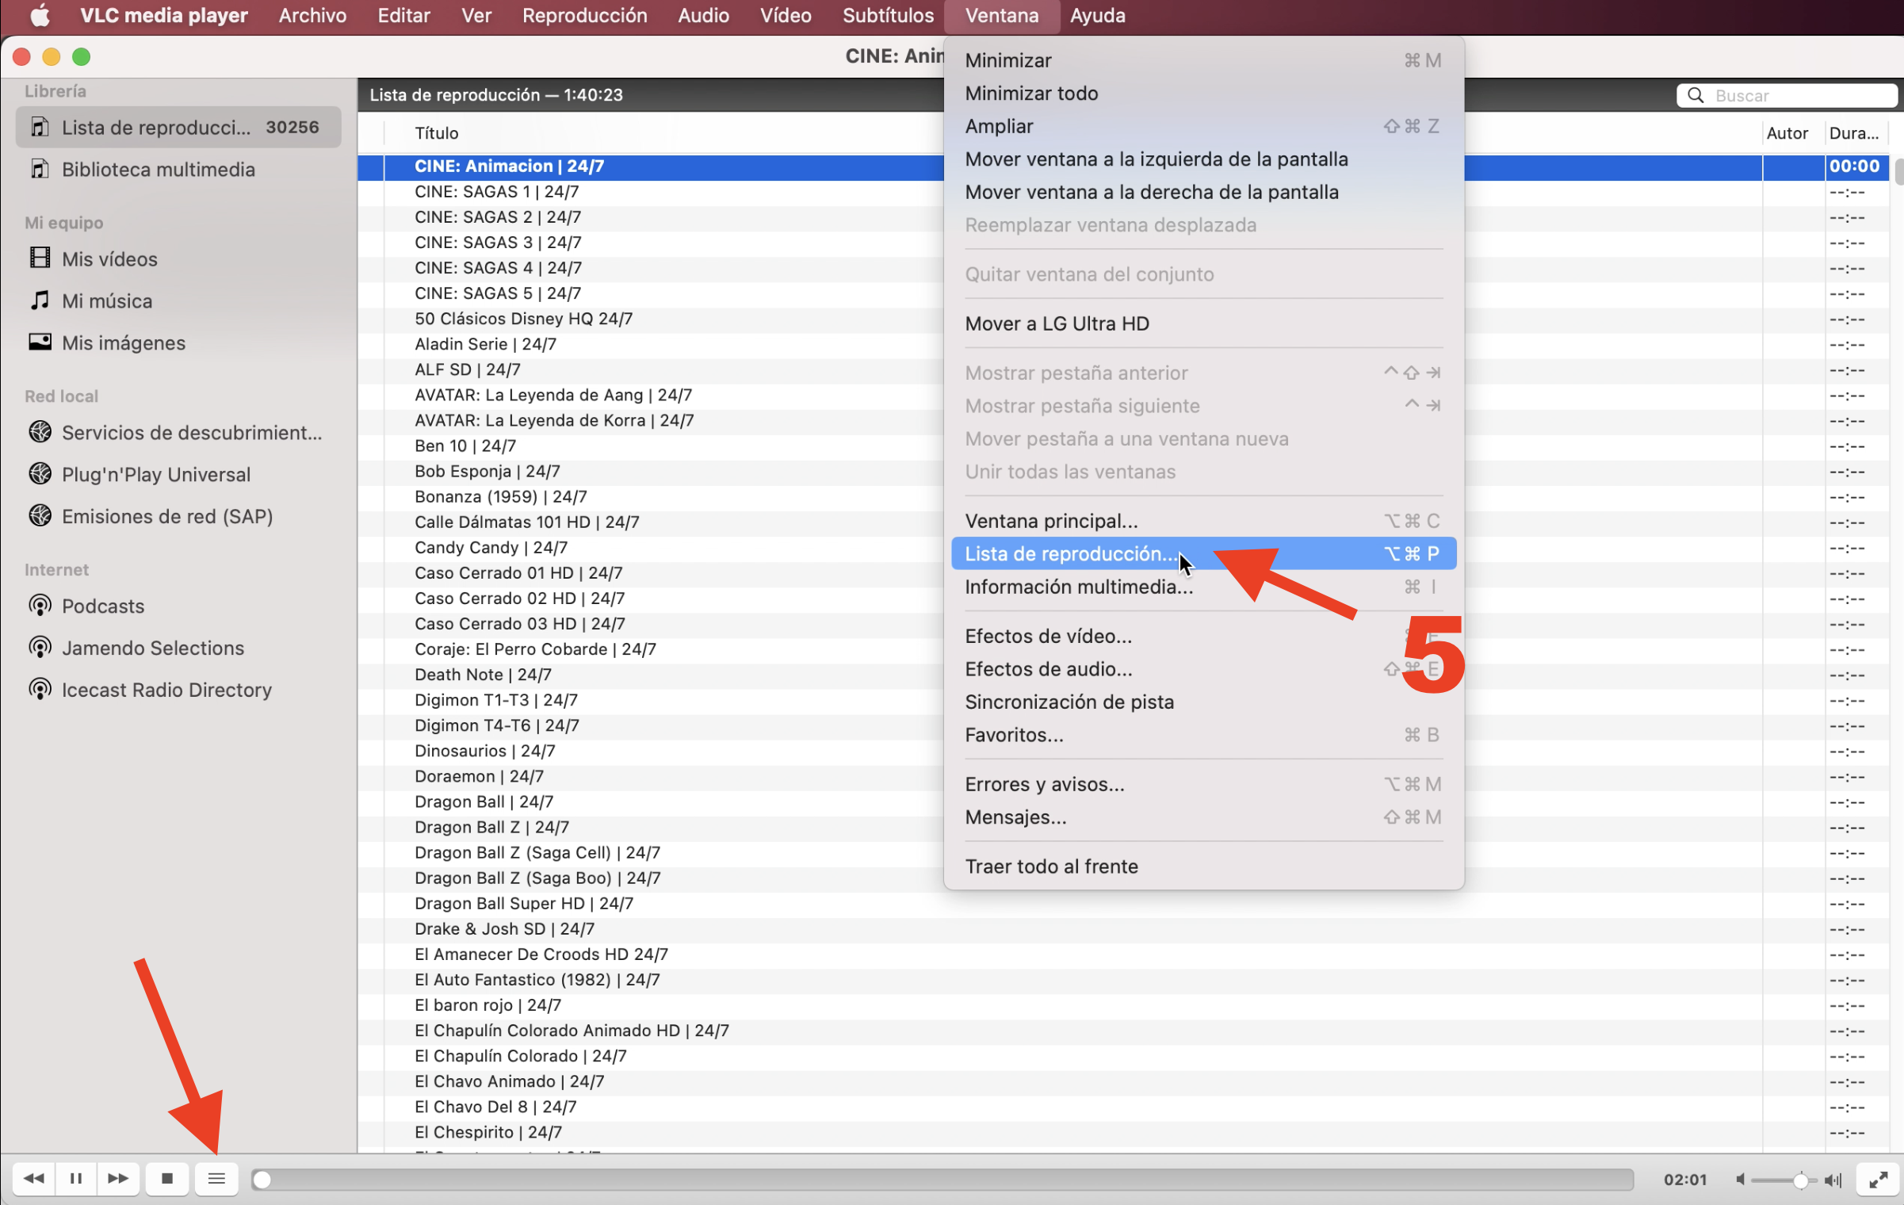Open Sincronización de pista entry
This screenshot has height=1205, width=1904.
[x=1203, y=702]
